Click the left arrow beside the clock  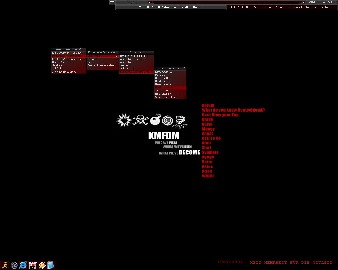300,2
